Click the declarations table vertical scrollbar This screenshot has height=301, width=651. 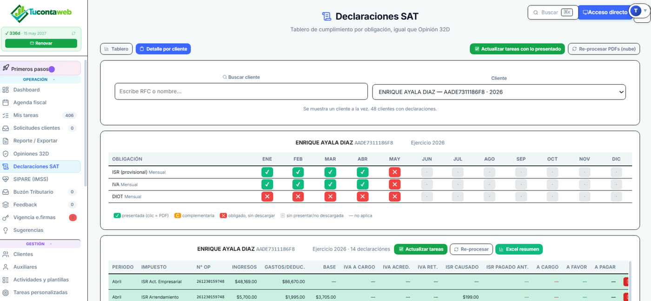click(630, 281)
